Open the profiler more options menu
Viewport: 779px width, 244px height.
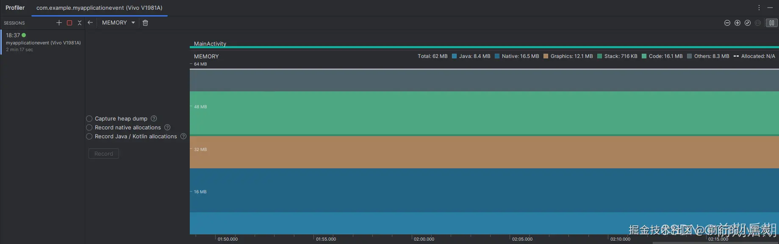759,8
